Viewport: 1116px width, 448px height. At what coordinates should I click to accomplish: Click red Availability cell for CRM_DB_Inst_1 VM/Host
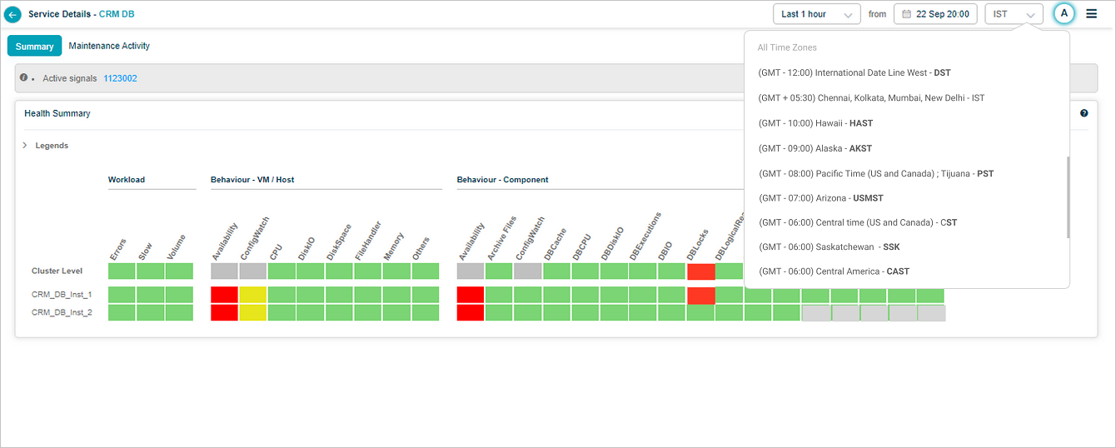(x=224, y=295)
